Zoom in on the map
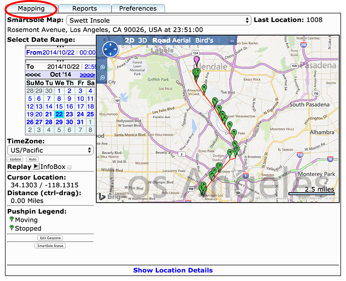This screenshot has width=346, height=281. tap(102, 67)
